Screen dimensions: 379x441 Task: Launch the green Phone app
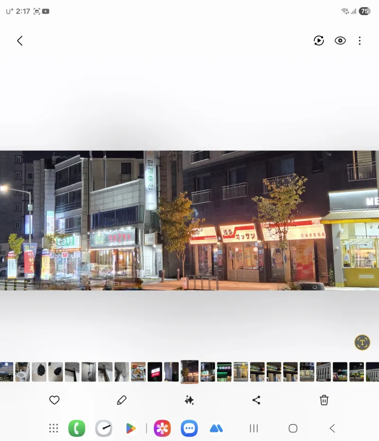click(77, 428)
